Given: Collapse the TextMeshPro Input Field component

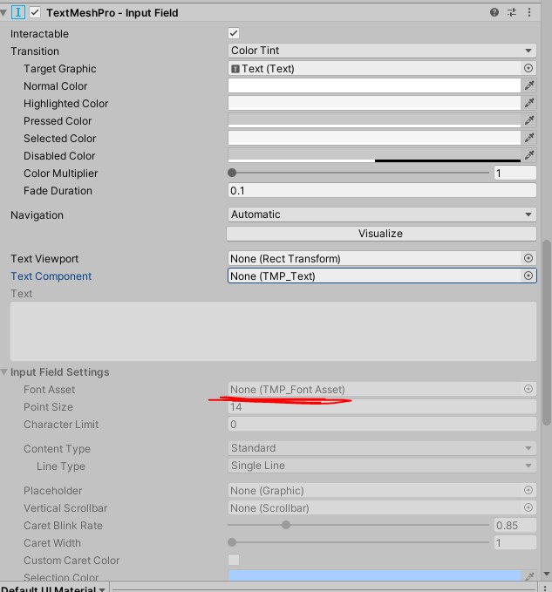Looking at the screenshot, I should tap(3, 13).
